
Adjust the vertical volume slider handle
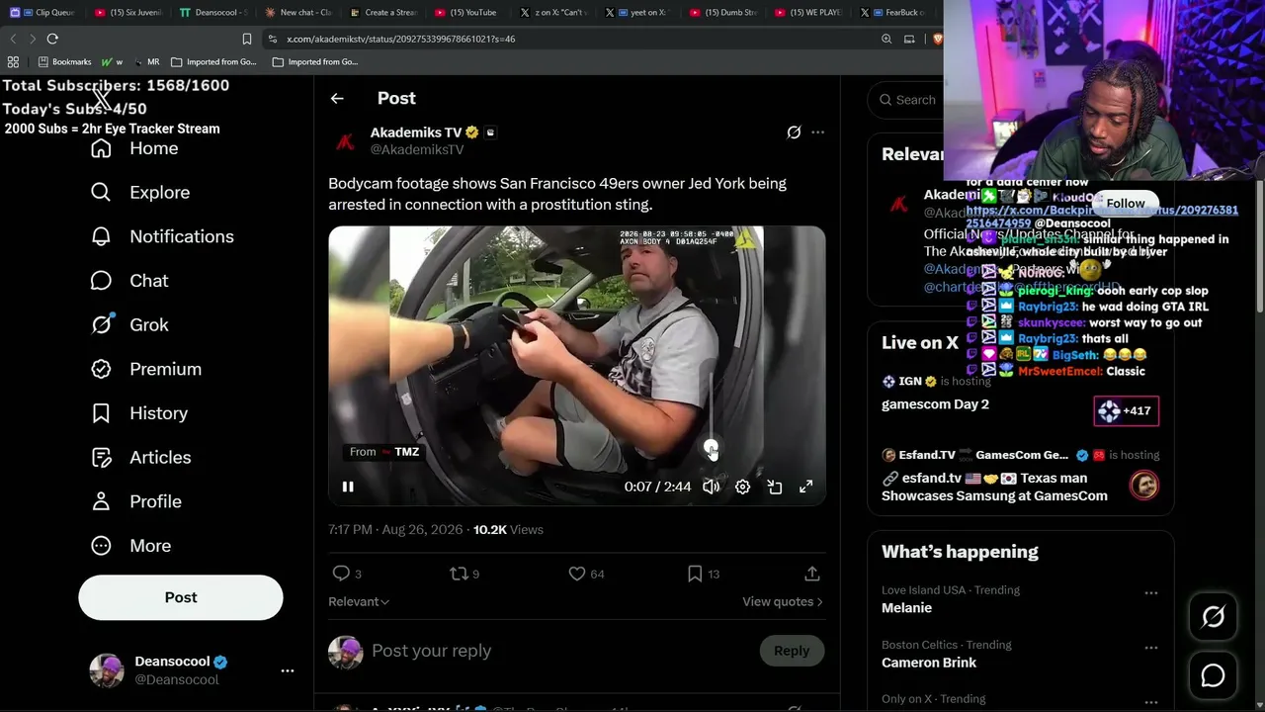711,447
